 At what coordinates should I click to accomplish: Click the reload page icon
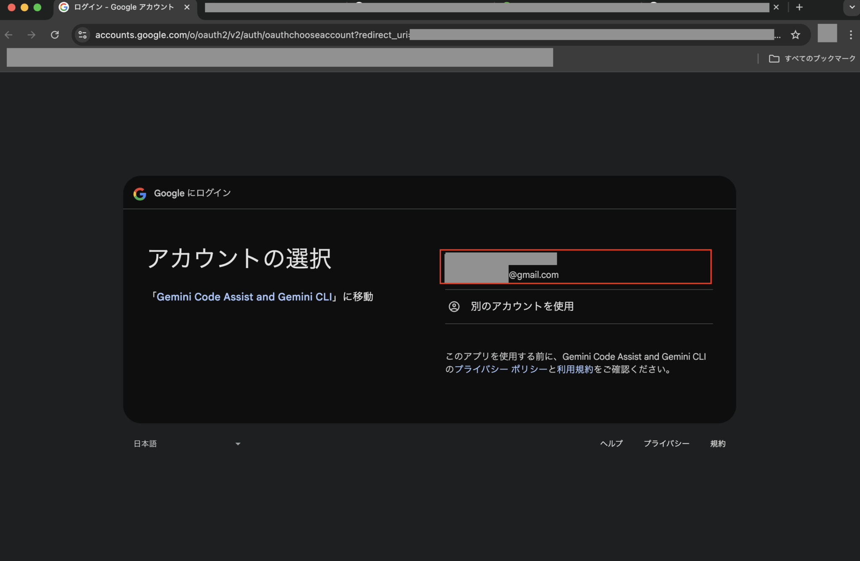pos(55,35)
